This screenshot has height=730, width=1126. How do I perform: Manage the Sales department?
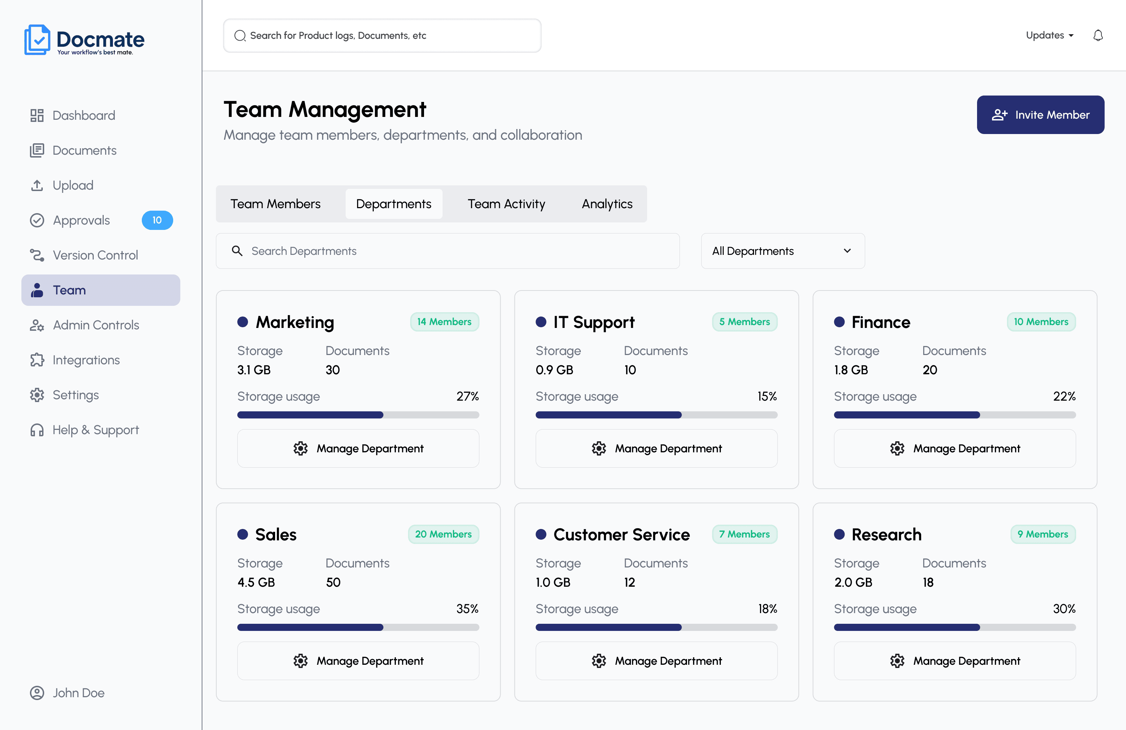(x=358, y=661)
